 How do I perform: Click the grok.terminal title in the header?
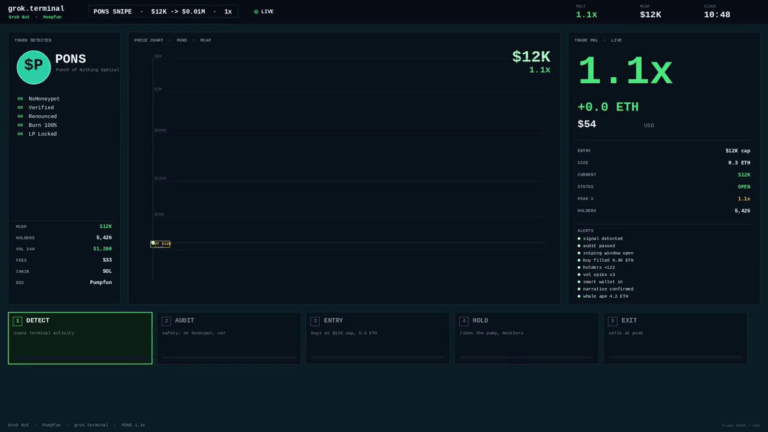(36, 8)
